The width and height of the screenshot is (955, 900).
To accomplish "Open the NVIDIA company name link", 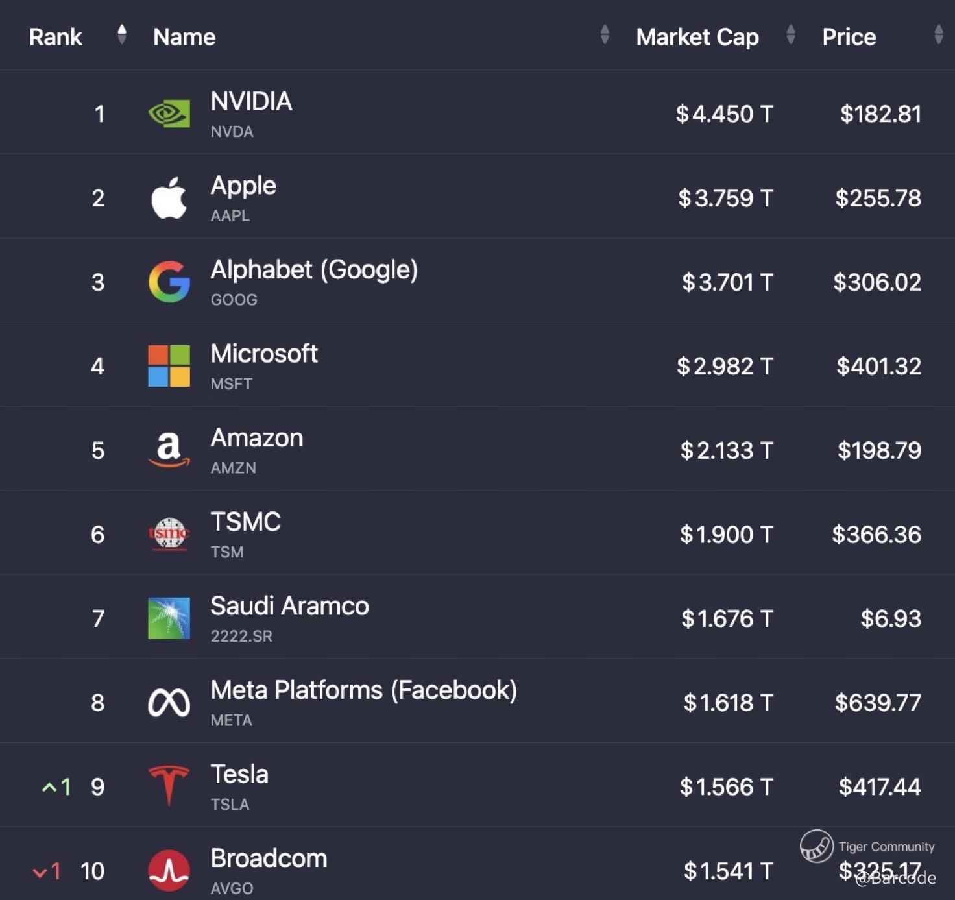I will [x=251, y=102].
